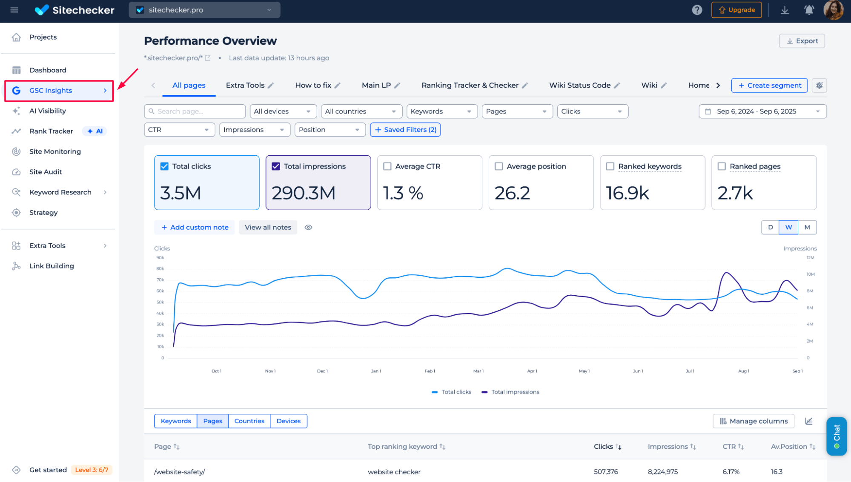Check the Average CTR checkbox

coord(387,166)
